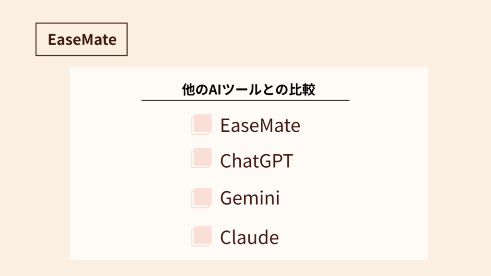This screenshot has height=276, width=491.
Task: Tick the pink square beside ChatGPT
Action: coord(202,158)
